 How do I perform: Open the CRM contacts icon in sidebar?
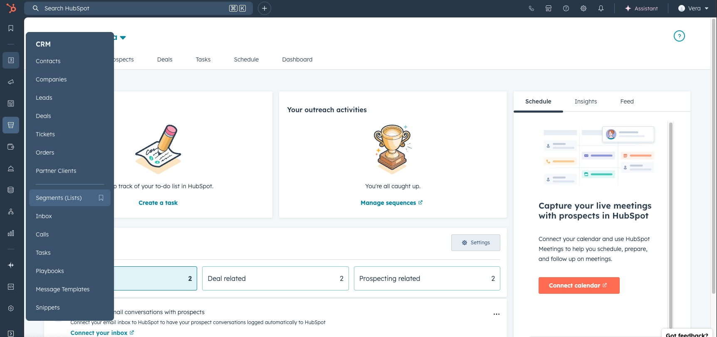coord(11,60)
